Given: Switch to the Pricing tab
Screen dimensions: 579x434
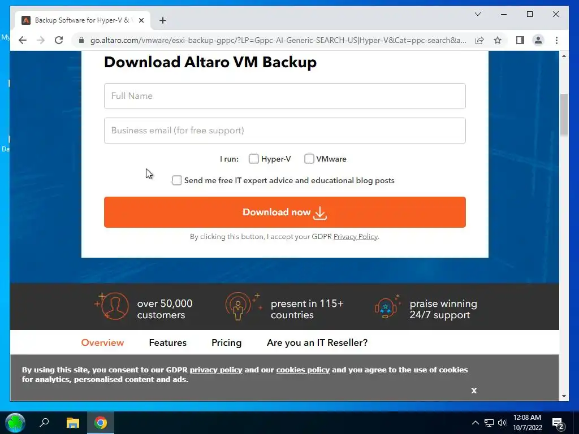Looking at the screenshot, I should [x=226, y=343].
